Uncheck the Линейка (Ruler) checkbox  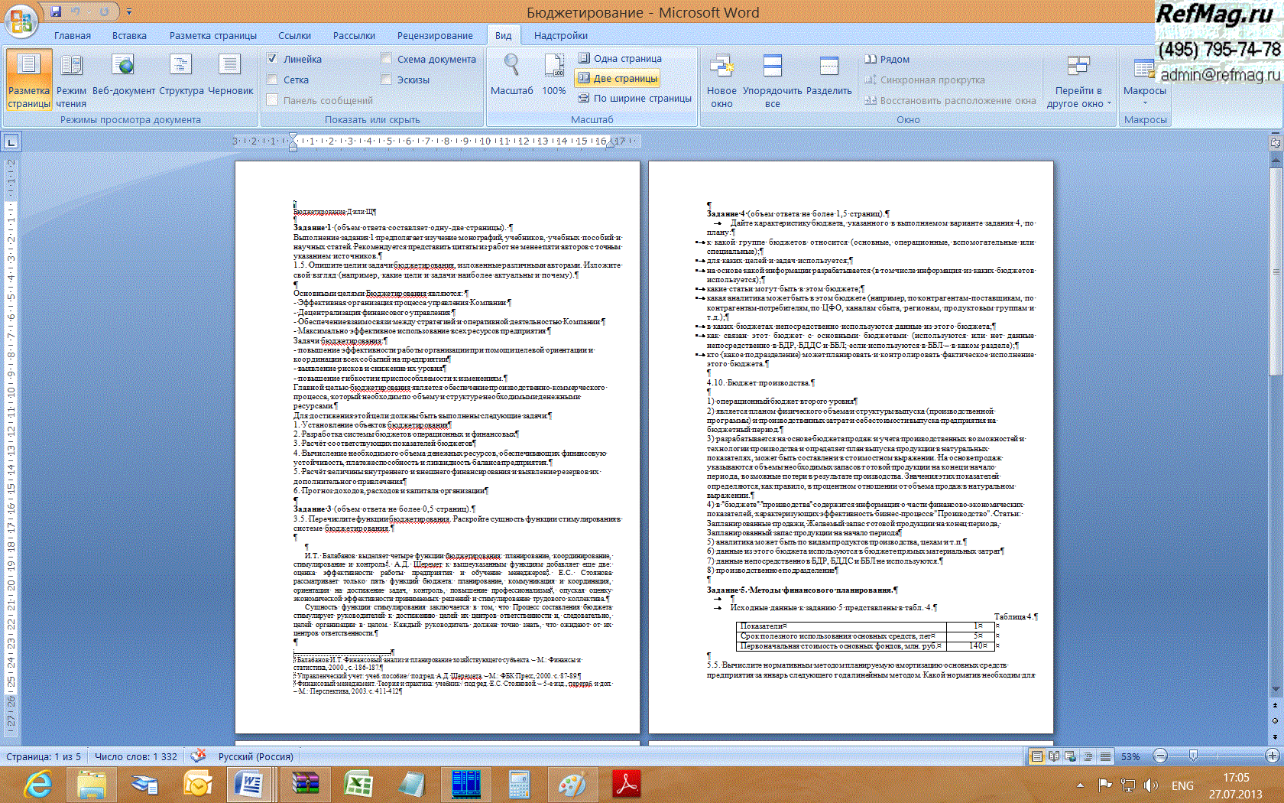[x=272, y=59]
